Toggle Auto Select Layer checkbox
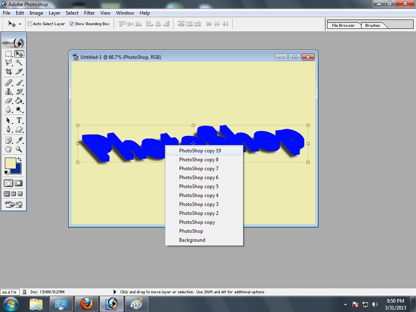 30,24
